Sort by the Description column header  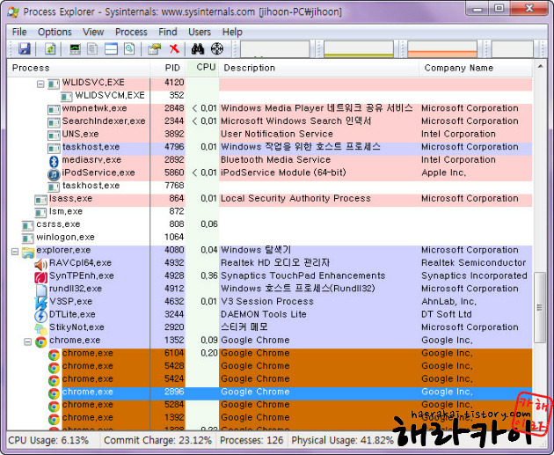(x=319, y=68)
